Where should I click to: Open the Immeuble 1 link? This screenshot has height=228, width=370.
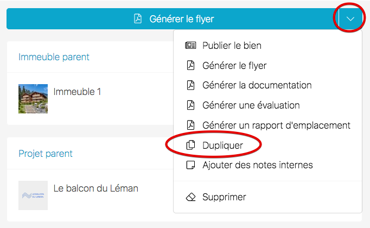coord(77,92)
